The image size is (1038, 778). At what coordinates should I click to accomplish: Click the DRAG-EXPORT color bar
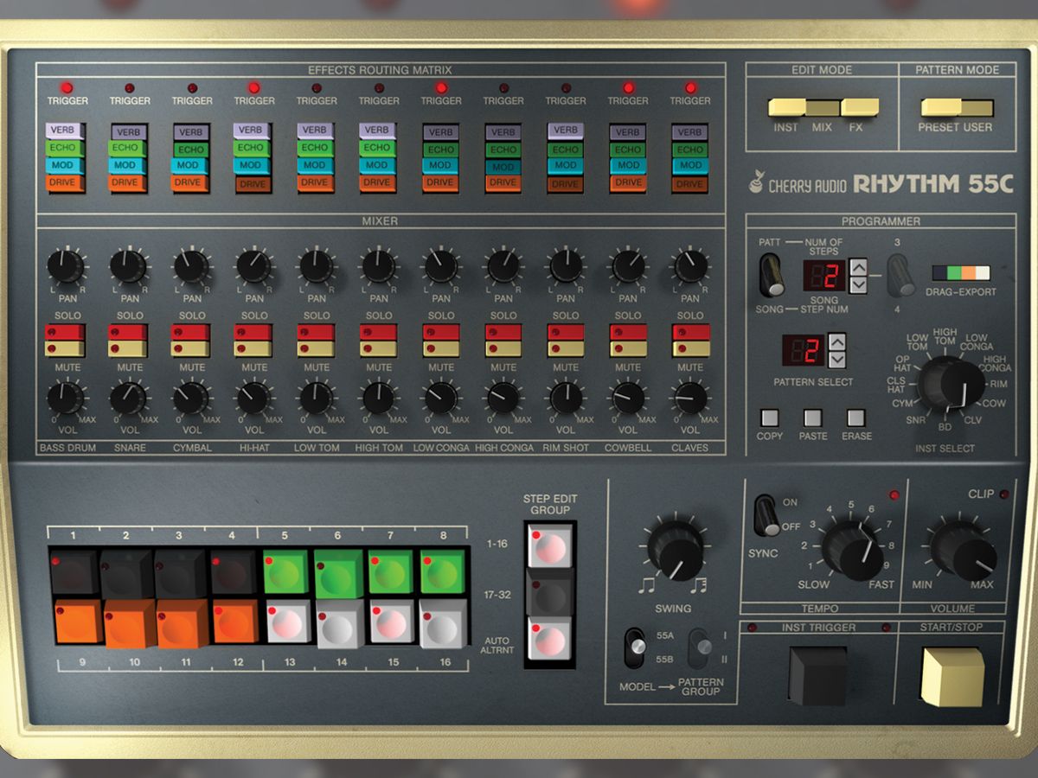click(x=960, y=273)
